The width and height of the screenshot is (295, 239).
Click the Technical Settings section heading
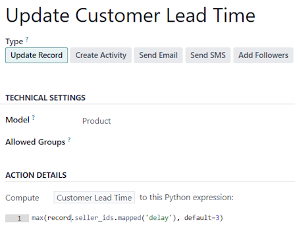pos(45,97)
